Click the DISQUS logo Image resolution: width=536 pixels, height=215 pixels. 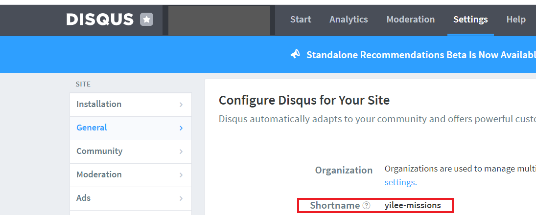pos(100,20)
